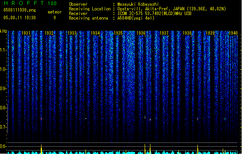The width and height of the screenshot is (242, 154).
Task: Click the date stamp 05.08.11 19:30
Action: coord(20,18)
